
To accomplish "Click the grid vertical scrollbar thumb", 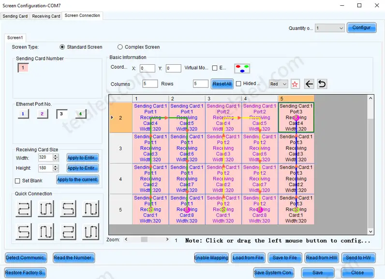I will click(x=370, y=110).
